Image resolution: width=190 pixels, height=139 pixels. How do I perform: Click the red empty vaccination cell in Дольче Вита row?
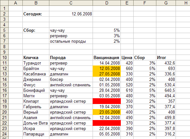click(107, 123)
